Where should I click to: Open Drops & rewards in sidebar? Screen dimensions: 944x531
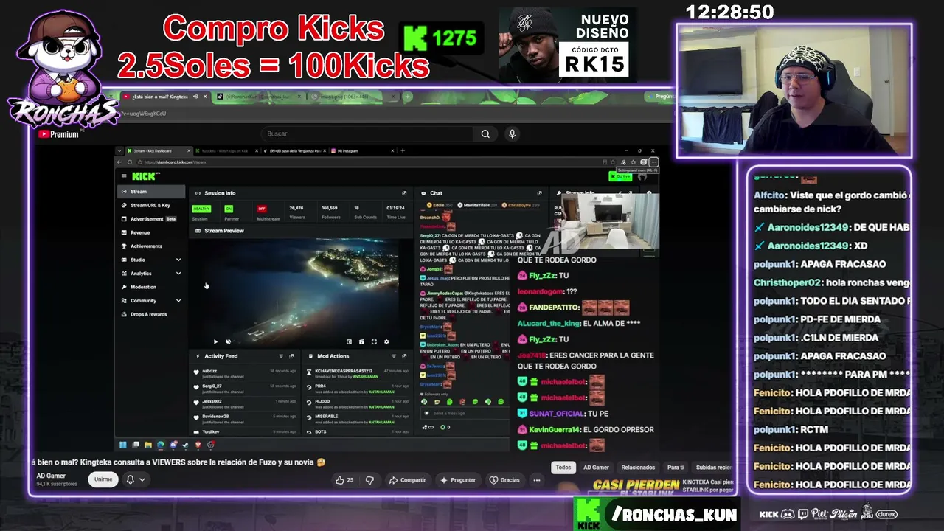click(152, 314)
